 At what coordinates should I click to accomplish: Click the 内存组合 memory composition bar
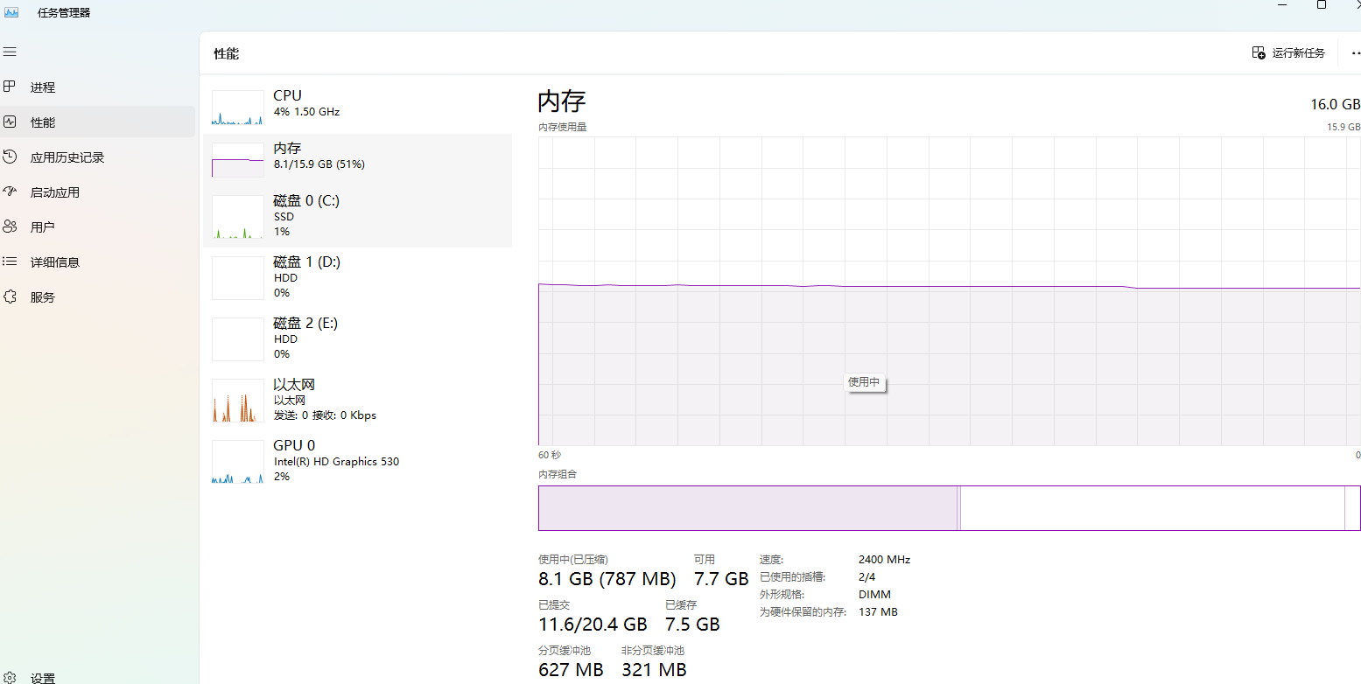[x=949, y=508]
